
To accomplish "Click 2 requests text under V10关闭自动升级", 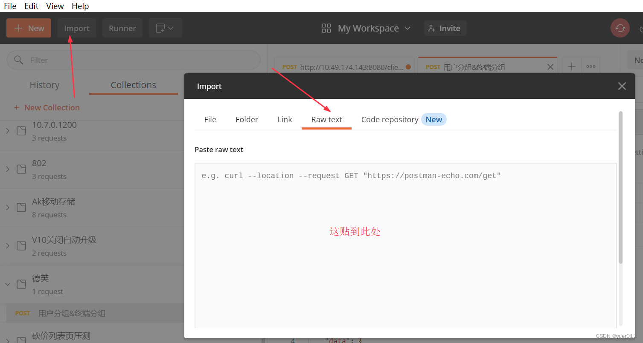I will click(x=49, y=253).
